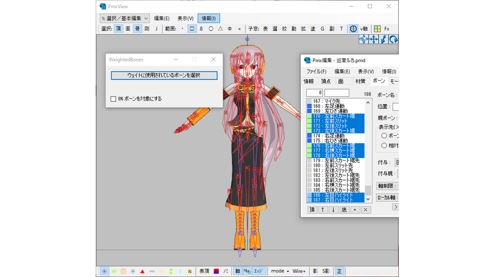Click the ↓ move bone down button
494x277 pixels.
[x=333, y=210]
